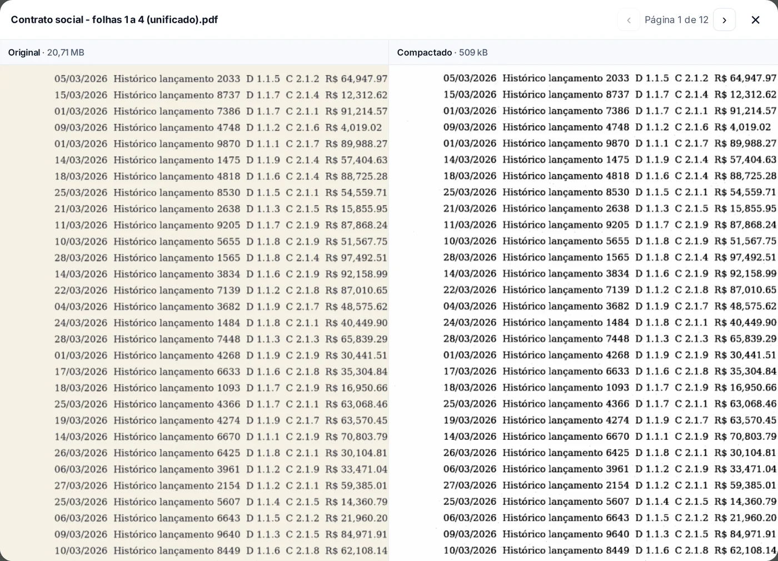Go to the next page

[x=724, y=20]
